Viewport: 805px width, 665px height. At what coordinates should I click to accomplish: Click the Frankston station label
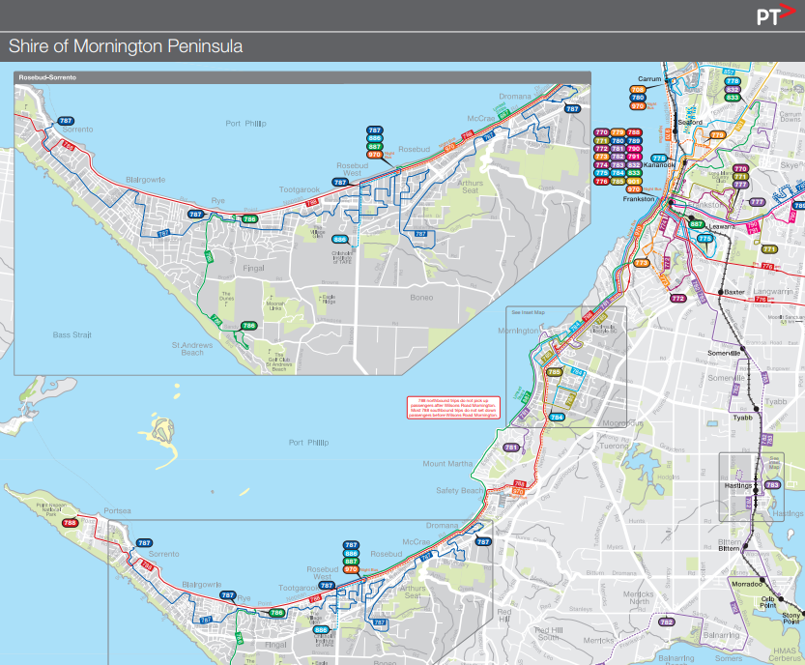[x=639, y=199]
